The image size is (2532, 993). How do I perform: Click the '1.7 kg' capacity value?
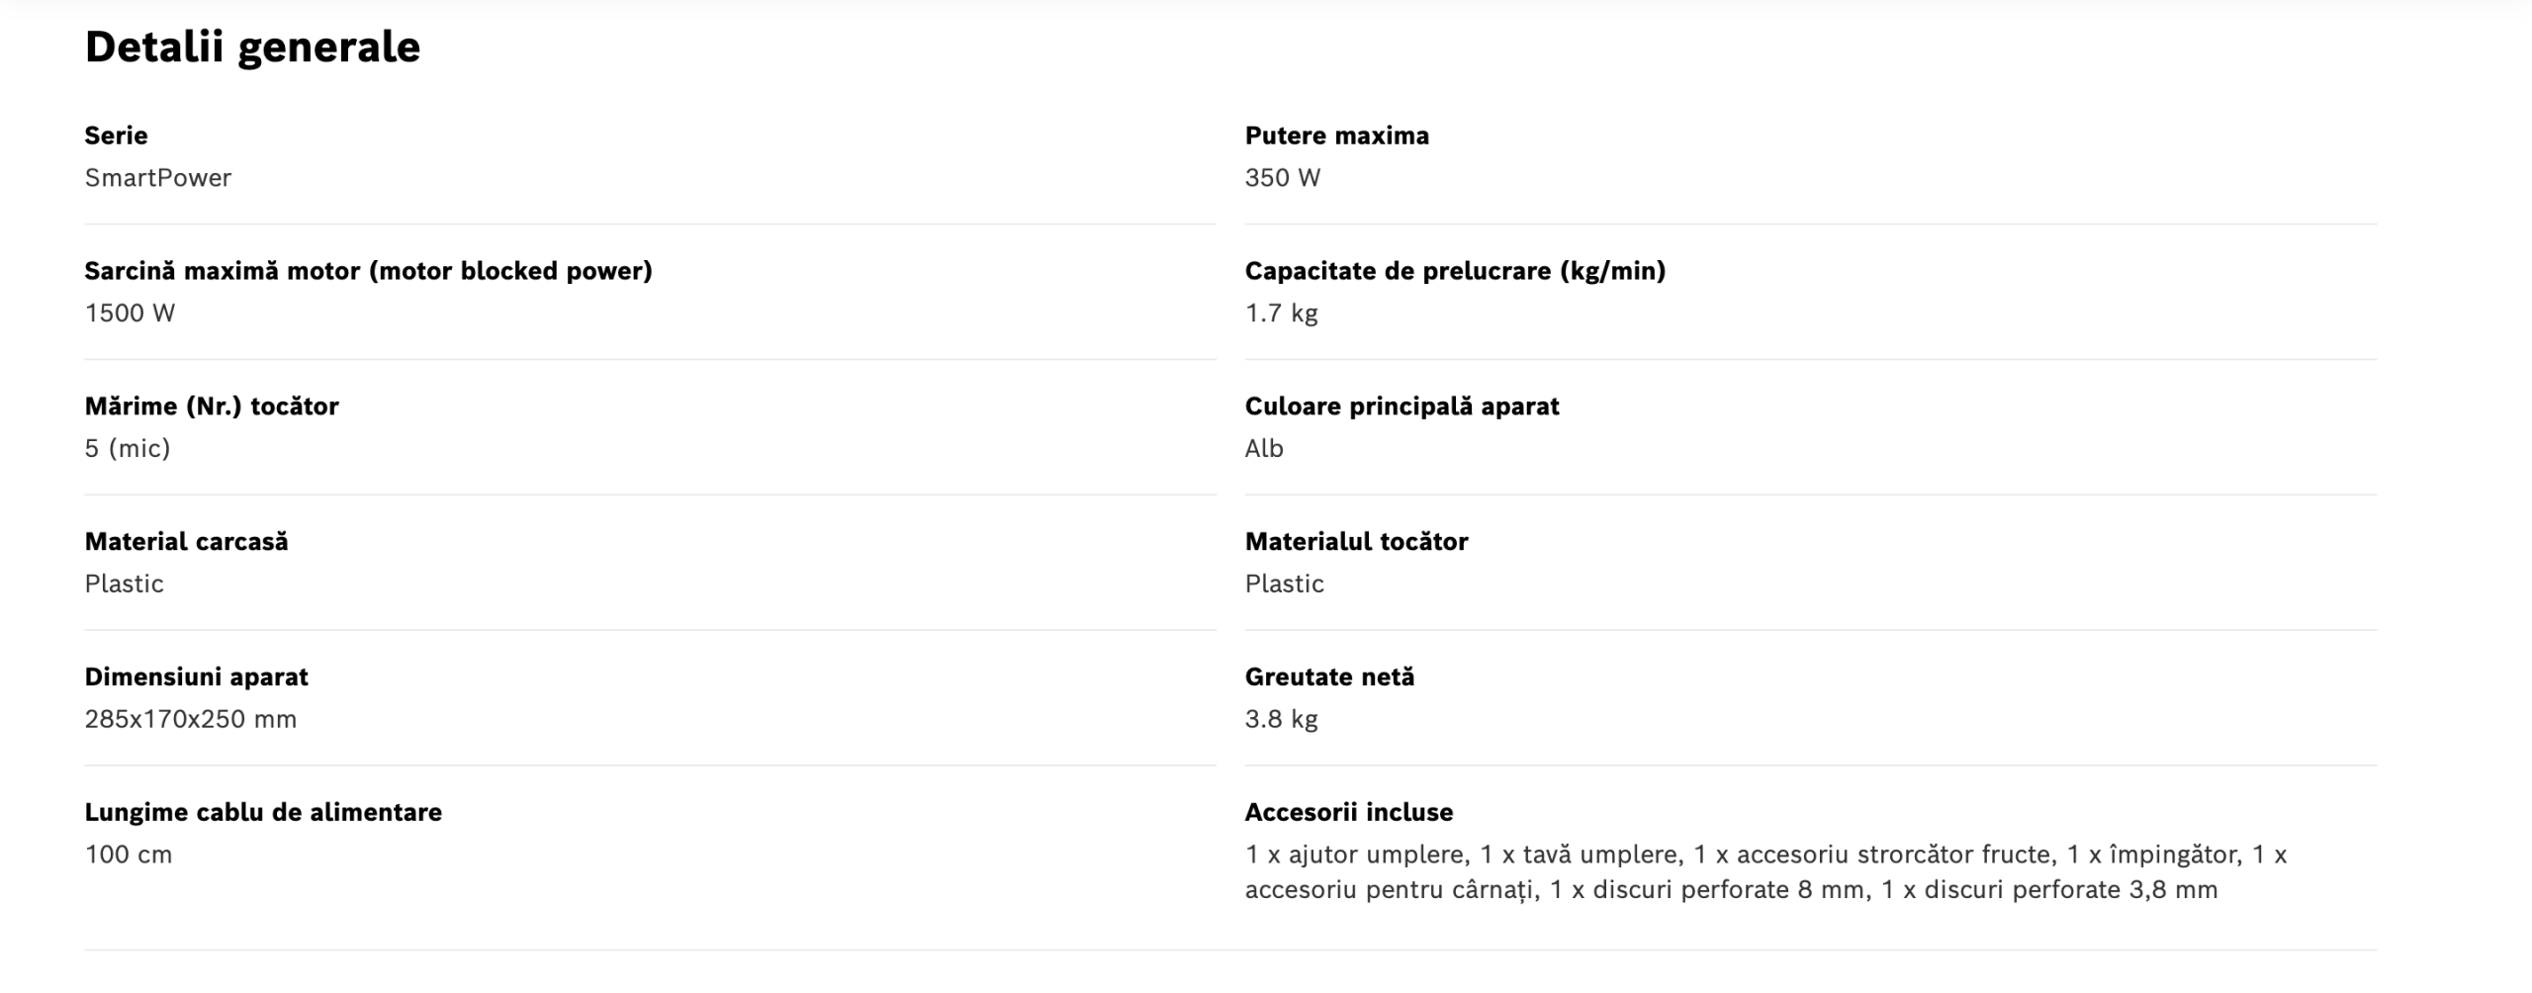[x=1281, y=314]
